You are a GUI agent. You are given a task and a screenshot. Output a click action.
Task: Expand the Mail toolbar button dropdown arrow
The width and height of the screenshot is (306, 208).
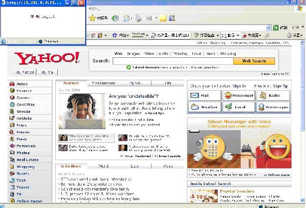point(155,18)
